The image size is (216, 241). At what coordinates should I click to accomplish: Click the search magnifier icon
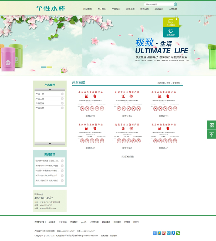coord(175,4)
